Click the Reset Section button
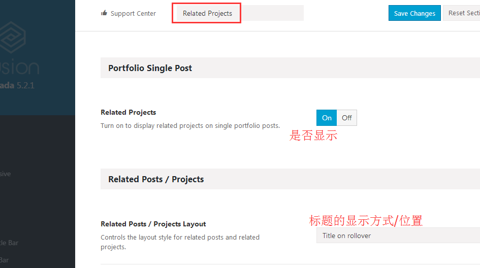This screenshot has width=480, height=268. coord(462,13)
